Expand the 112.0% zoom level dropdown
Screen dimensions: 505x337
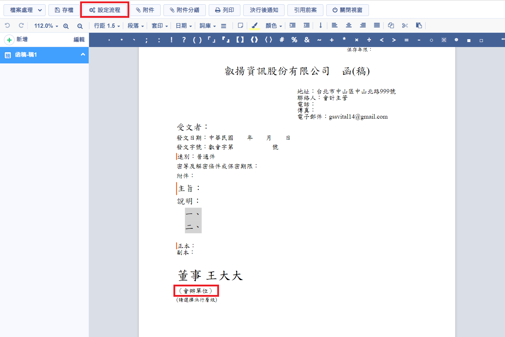pos(46,26)
